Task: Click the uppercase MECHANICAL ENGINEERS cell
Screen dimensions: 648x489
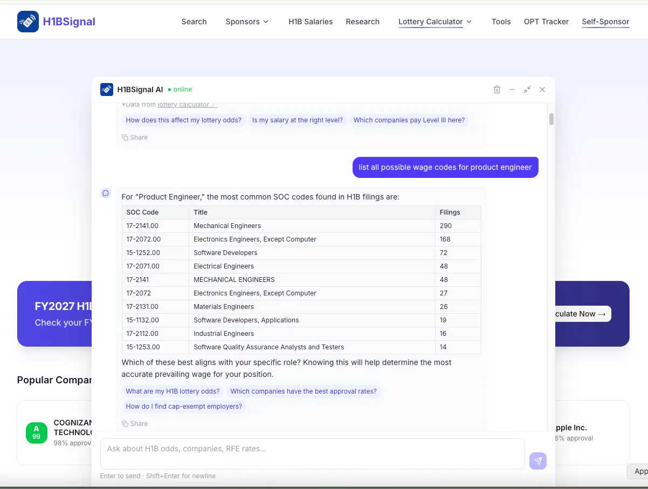Action: click(312, 280)
